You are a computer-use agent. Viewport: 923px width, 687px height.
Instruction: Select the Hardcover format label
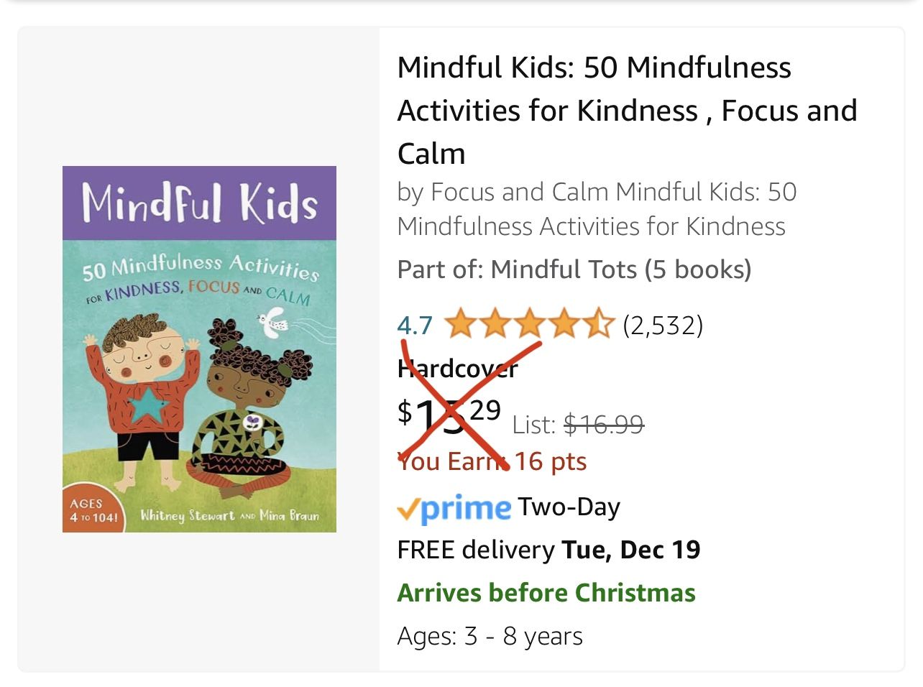pos(457,369)
